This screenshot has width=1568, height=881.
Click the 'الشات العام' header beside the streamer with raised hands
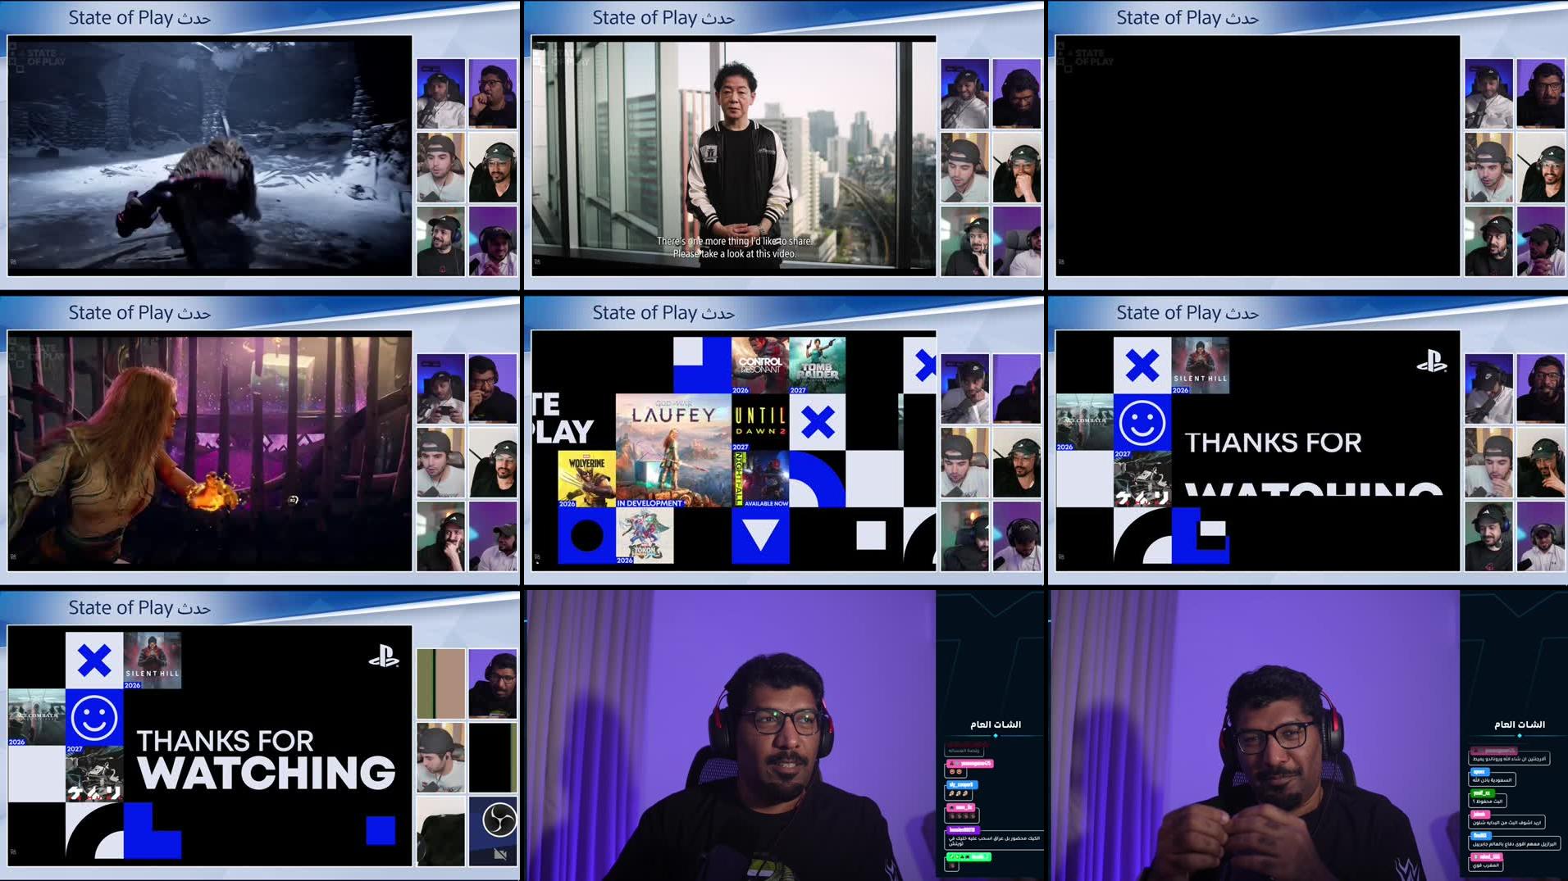(x=1520, y=724)
